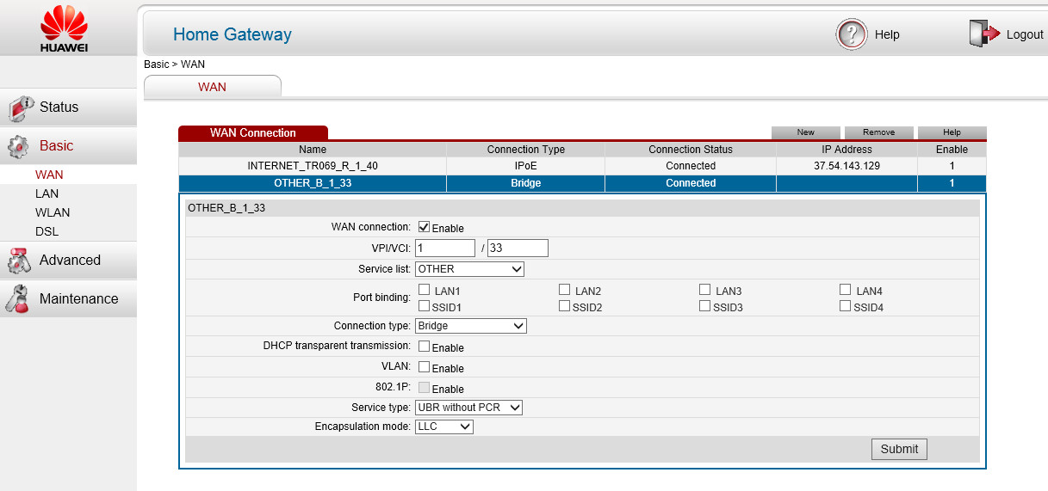The height and width of the screenshot is (491, 1048).
Task: Click the Help link in the header
Action: [x=887, y=34]
